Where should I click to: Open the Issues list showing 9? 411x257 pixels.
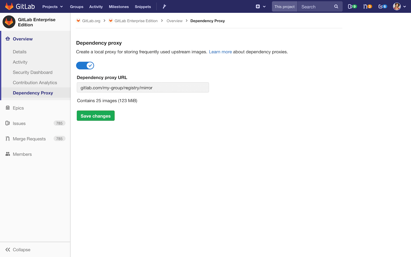352,6
